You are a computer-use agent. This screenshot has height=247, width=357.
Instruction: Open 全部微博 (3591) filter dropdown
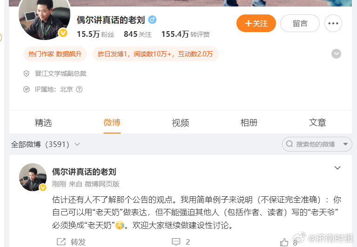45,144
